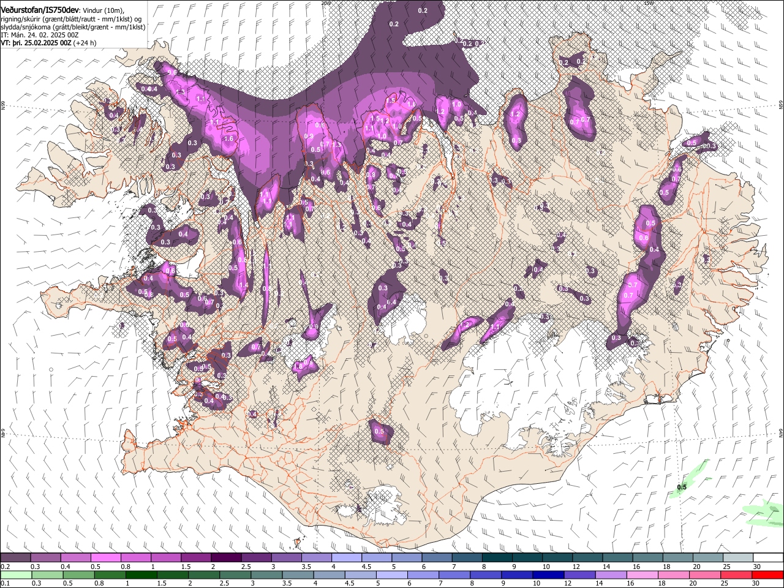Pick the upper legend swatch between 0.8 and 1
The height and width of the screenshot is (588, 784).
[135, 558]
